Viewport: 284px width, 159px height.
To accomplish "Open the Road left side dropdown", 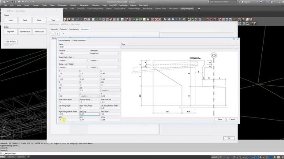I will coord(74,61).
